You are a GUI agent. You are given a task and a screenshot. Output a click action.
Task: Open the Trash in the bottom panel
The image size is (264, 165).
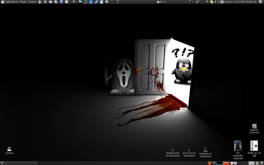coord(262,163)
